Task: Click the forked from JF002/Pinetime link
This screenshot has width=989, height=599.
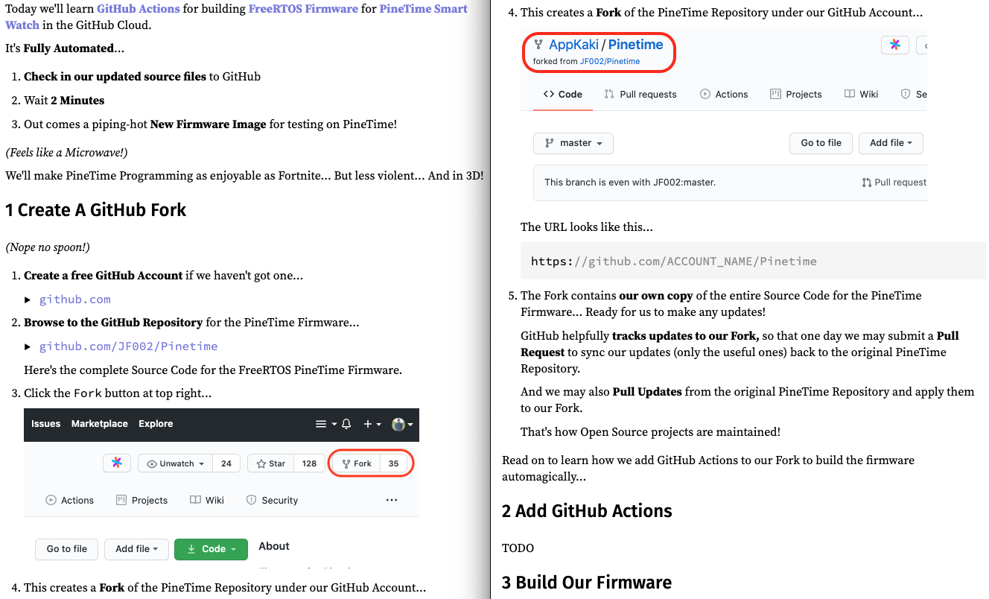Action: click(609, 61)
